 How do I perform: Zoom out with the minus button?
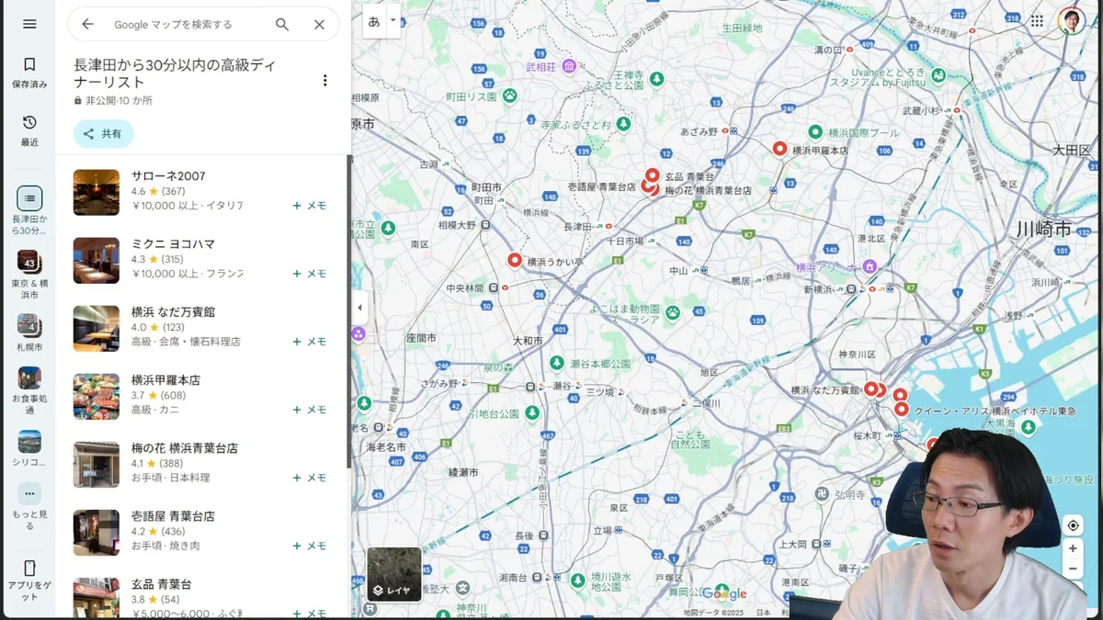point(1073,569)
